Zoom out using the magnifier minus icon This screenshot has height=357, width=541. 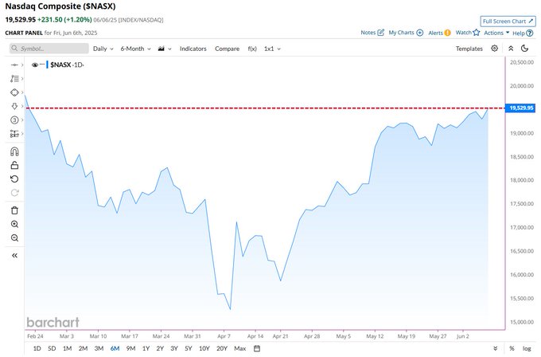tap(14, 238)
